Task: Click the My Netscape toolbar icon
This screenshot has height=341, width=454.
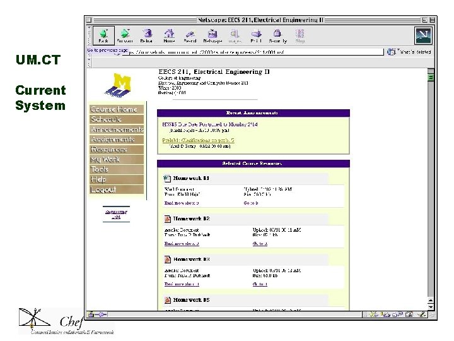Action: [212, 36]
